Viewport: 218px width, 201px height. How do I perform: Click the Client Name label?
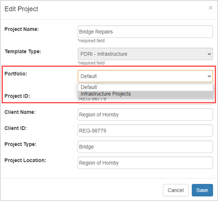click(x=20, y=112)
